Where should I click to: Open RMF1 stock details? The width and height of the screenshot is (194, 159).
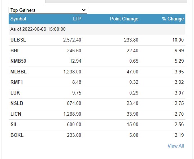pyautogui.click(x=17, y=82)
